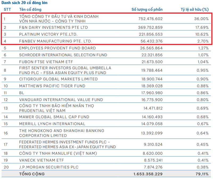Click the 'Danh sách 20 cổ đông lớn' title
This screenshot has height=179, width=213.
tap(24, 3)
